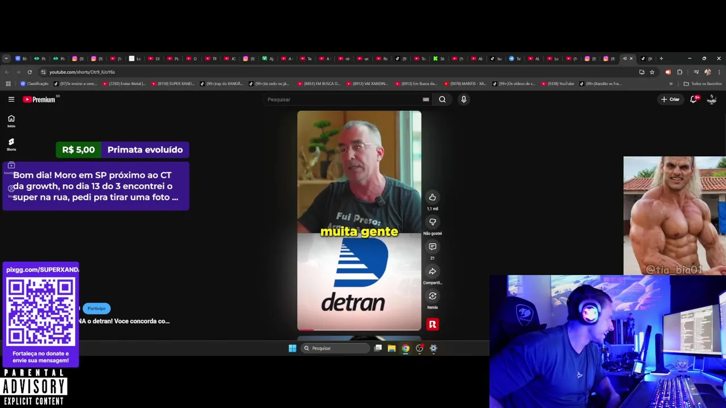This screenshot has height=408, width=726.
Task: Bookmark this page with the star
Action: pyautogui.click(x=652, y=72)
